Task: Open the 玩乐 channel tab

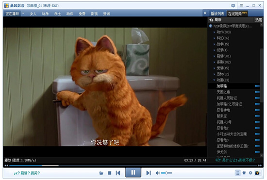Action: 45,14
